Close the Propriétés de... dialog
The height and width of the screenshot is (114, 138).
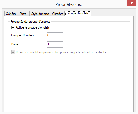[132, 3]
